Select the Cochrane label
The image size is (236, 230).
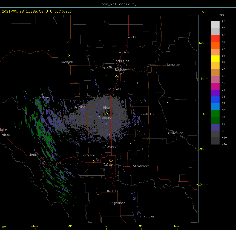tap(88, 155)
